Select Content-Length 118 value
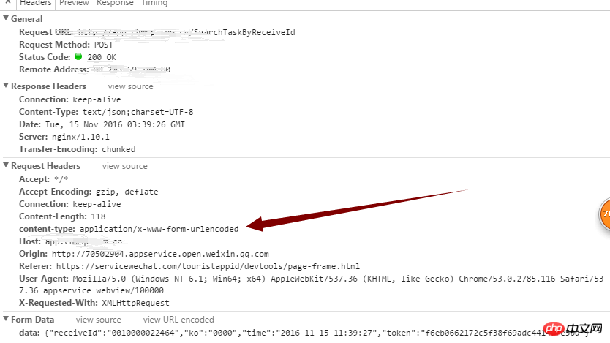Image resolution: width=610 pixels, height=343 pixels. 98,216
